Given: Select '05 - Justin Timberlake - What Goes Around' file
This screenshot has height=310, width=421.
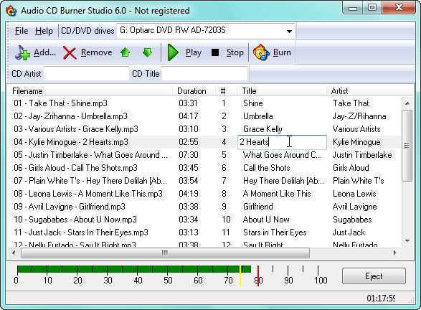Looking at the screenshot, I should [91, 155].
